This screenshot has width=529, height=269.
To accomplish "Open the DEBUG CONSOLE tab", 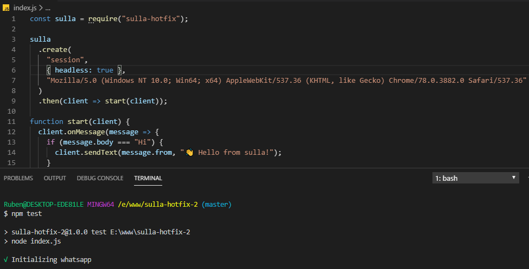I will tap(100, 178).
